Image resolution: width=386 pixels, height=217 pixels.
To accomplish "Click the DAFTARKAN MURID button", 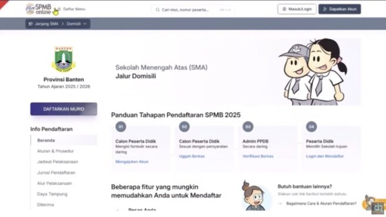I will click(x=64, y=109).
